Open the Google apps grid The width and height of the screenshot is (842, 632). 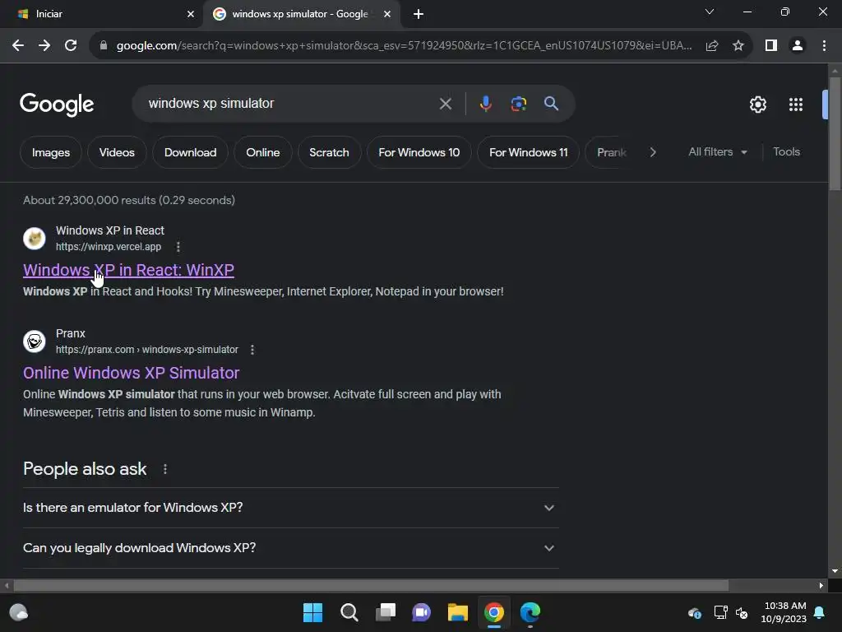click(x=796, y=105)
